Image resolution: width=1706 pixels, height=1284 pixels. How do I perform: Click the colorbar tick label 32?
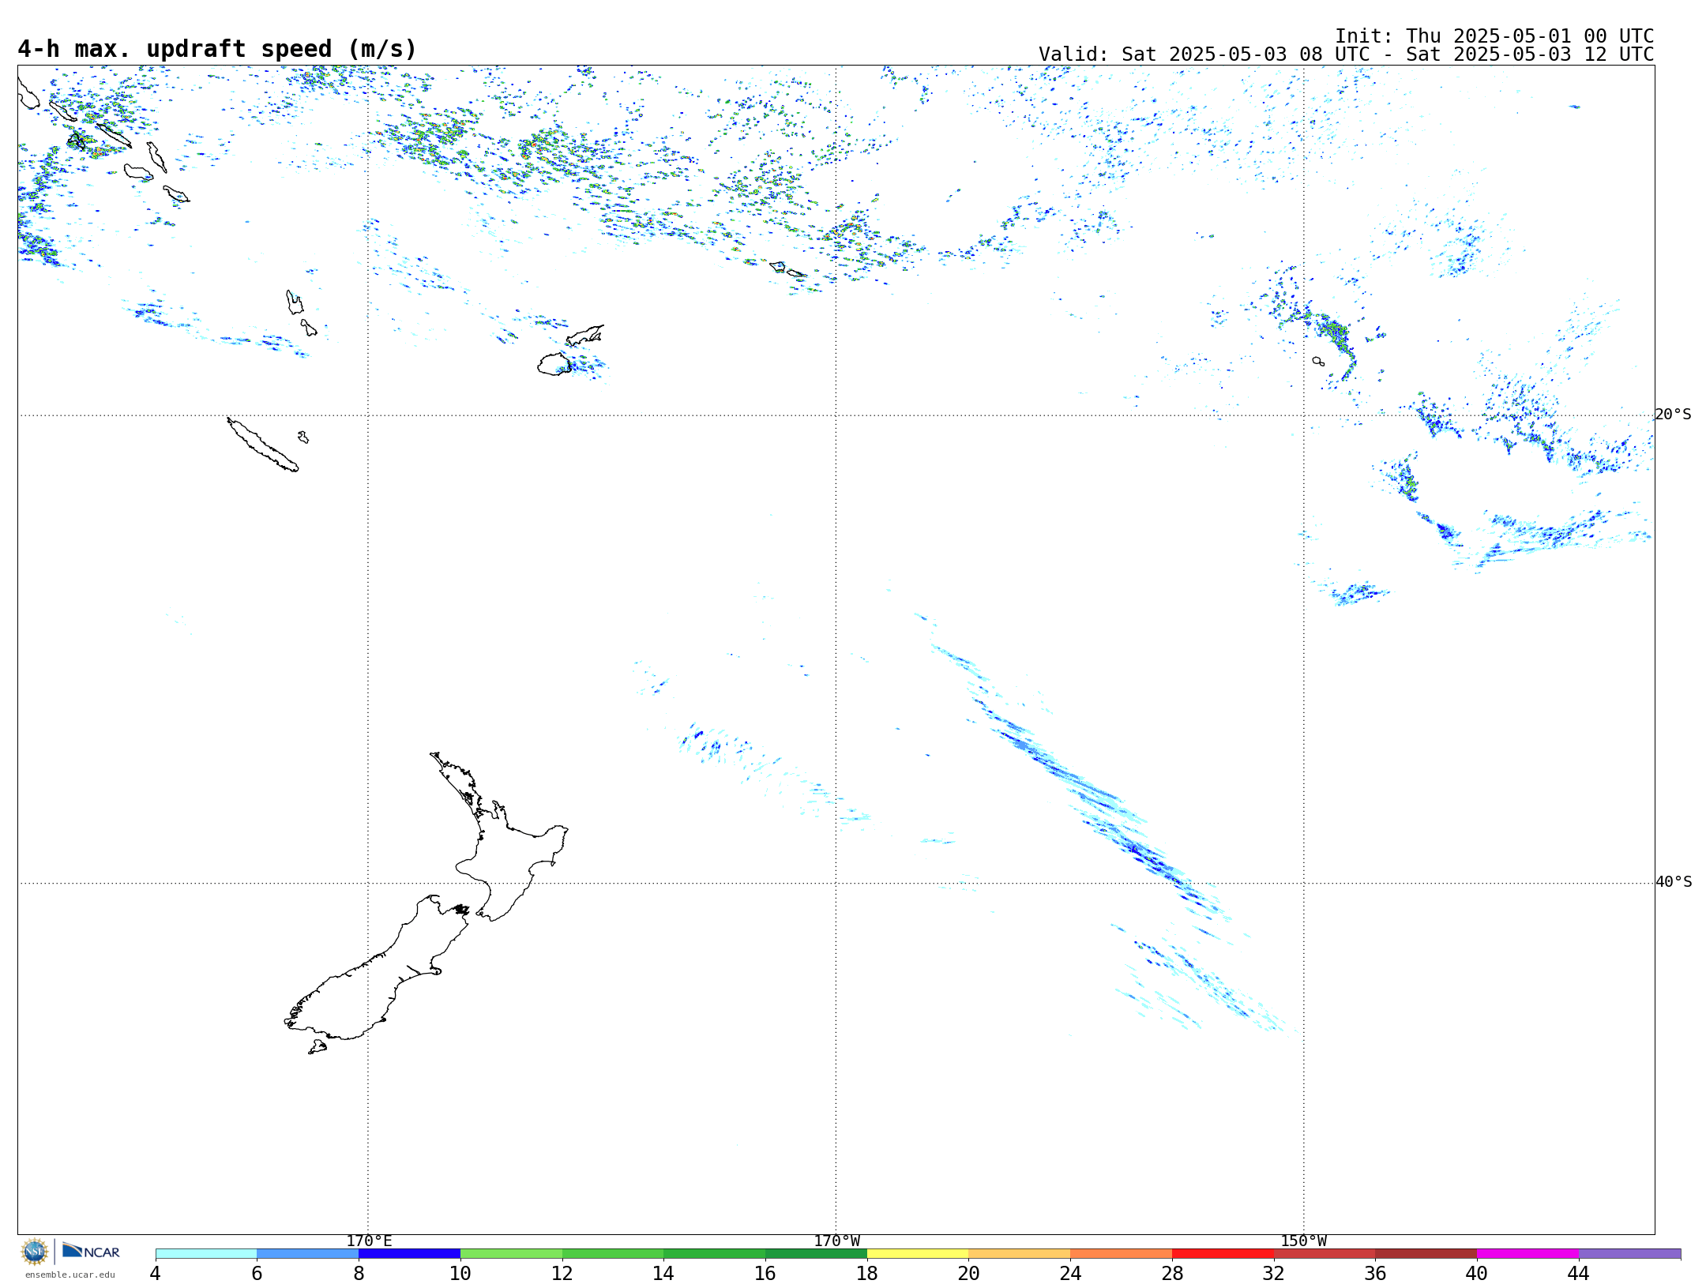[1274, 1273]
